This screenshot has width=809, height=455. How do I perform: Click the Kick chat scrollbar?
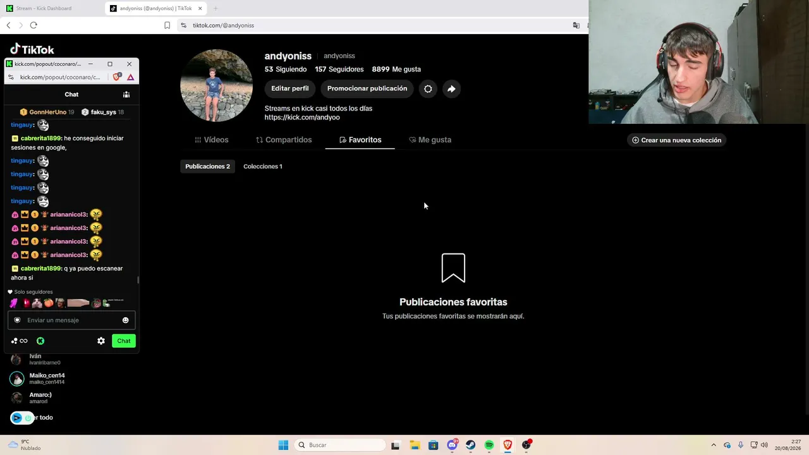[138, 279]
